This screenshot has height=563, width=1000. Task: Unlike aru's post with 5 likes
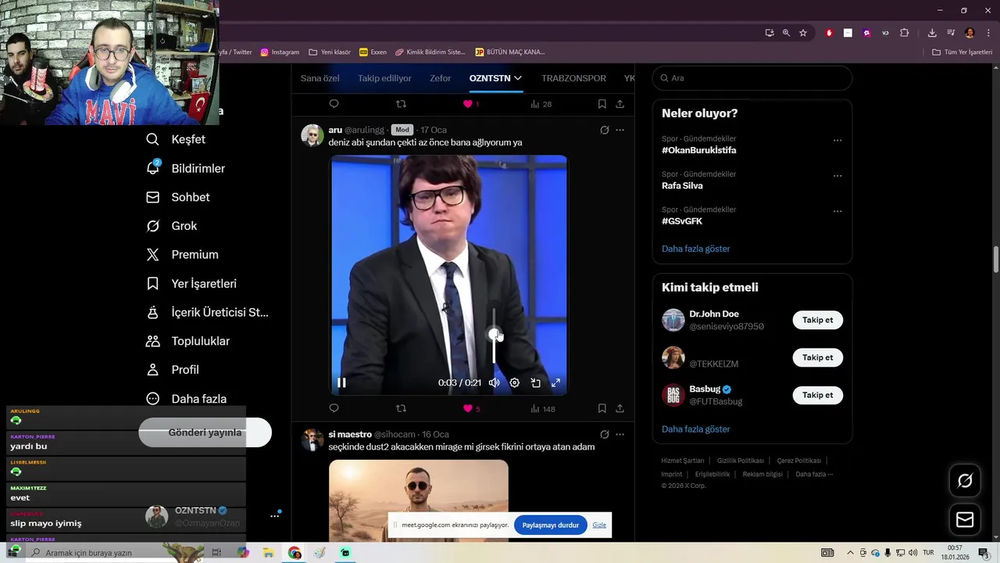(x=472, y=408)
